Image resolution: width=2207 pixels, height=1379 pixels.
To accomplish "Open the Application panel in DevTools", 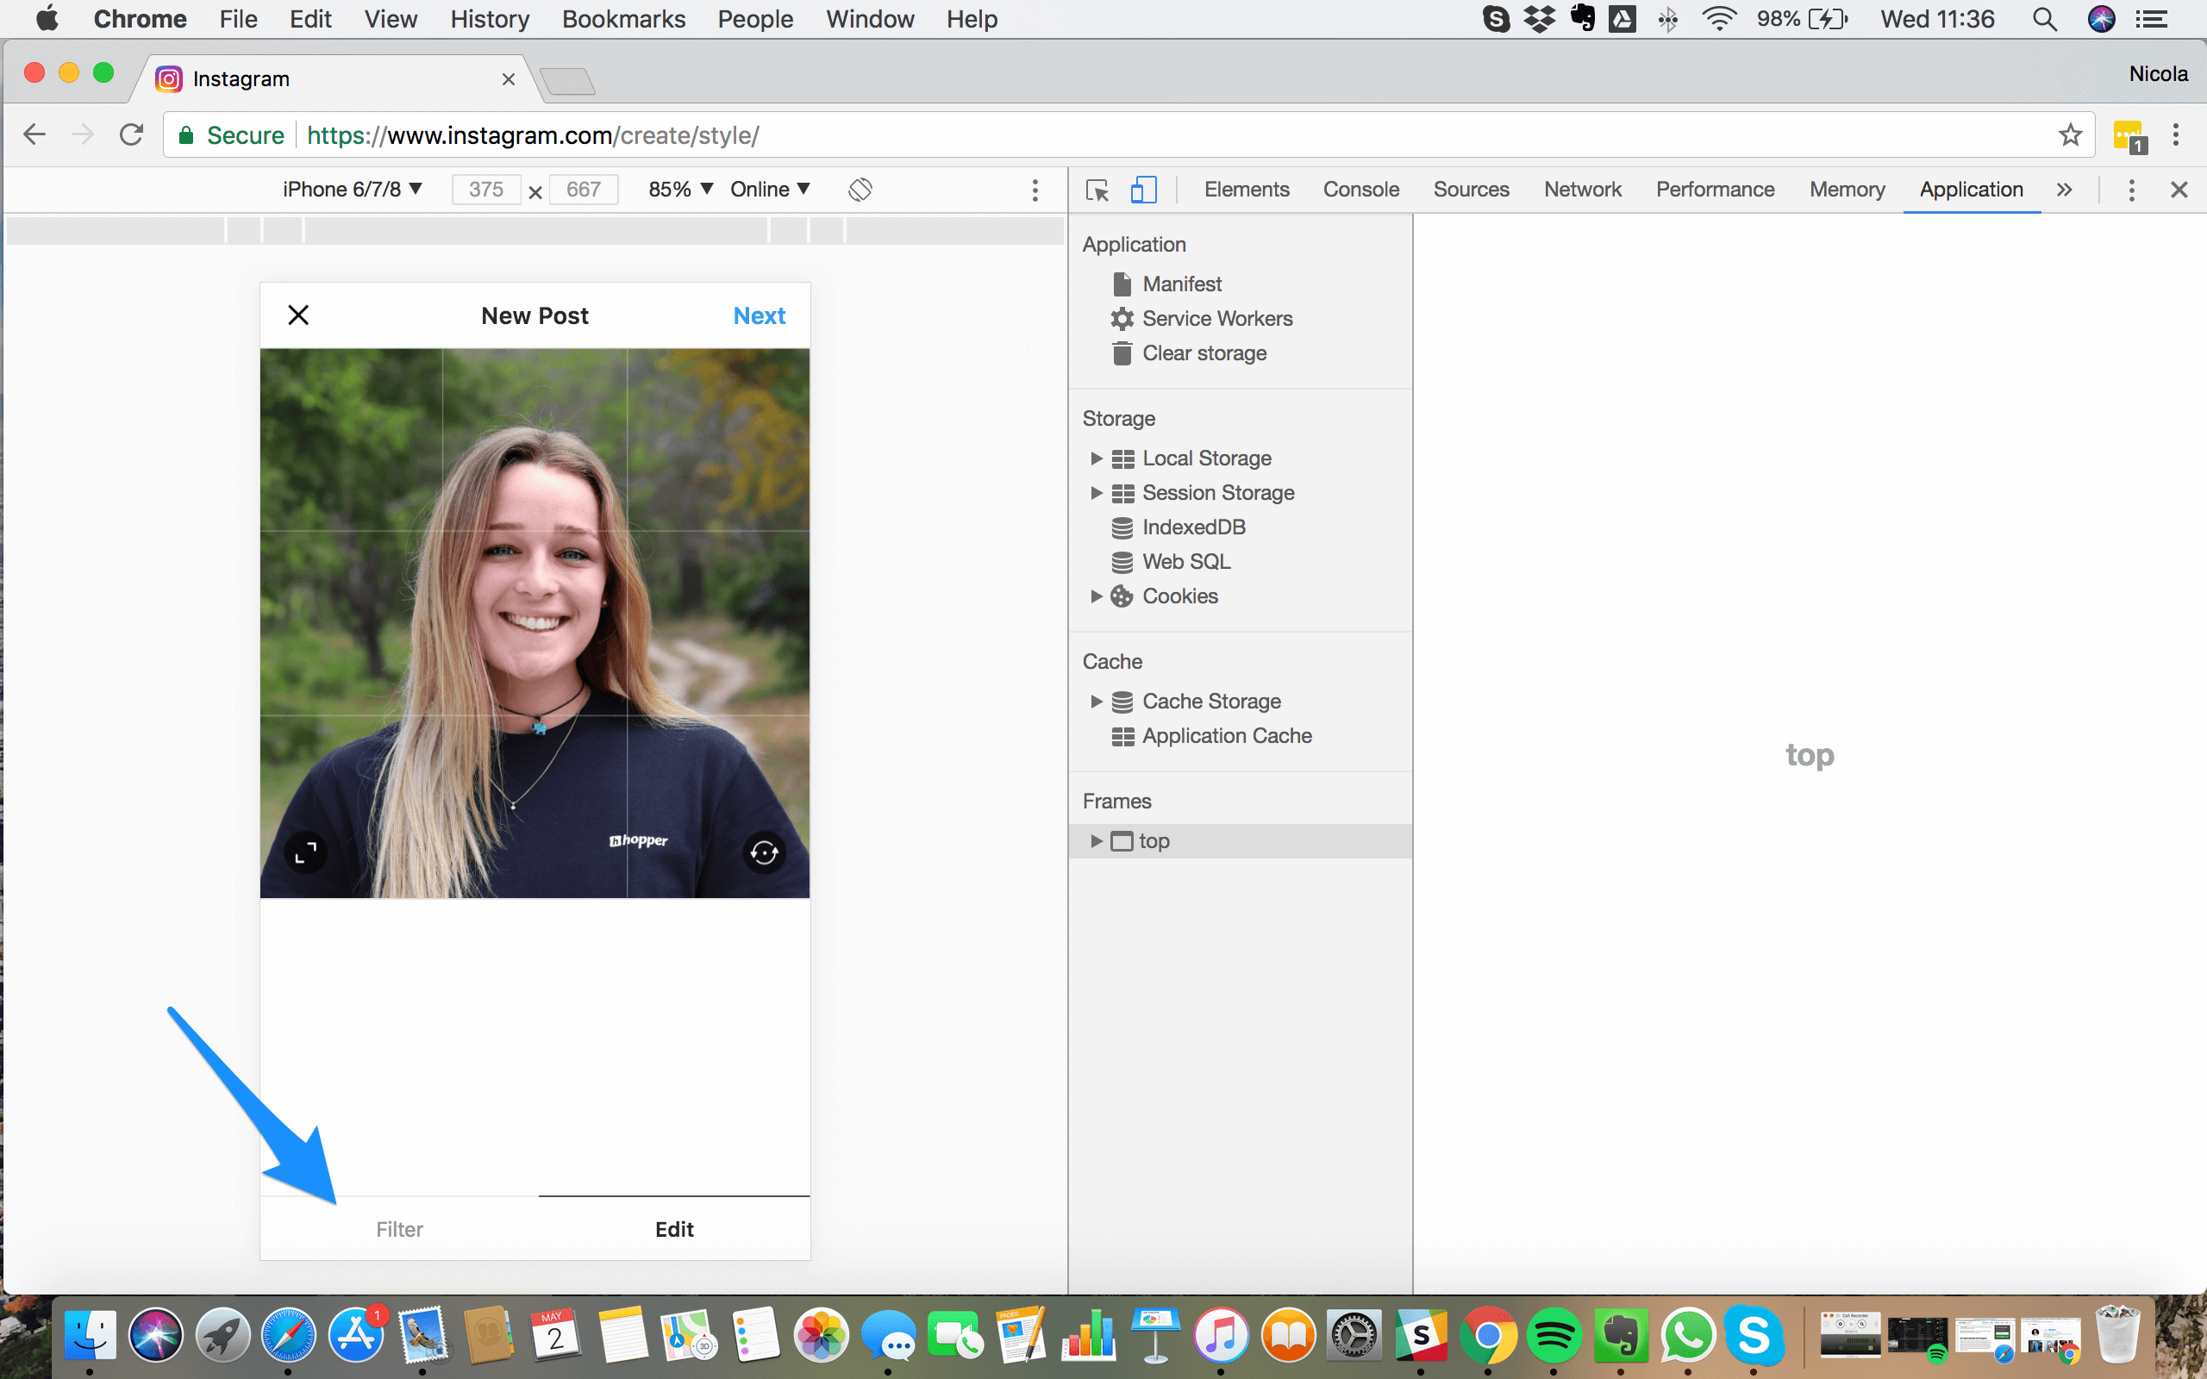I will (1970, 189).
